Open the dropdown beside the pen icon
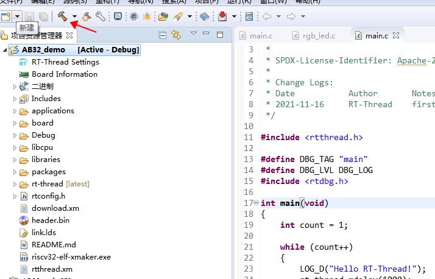The width and height of the screenshot is (435, 279). (189, 16)
